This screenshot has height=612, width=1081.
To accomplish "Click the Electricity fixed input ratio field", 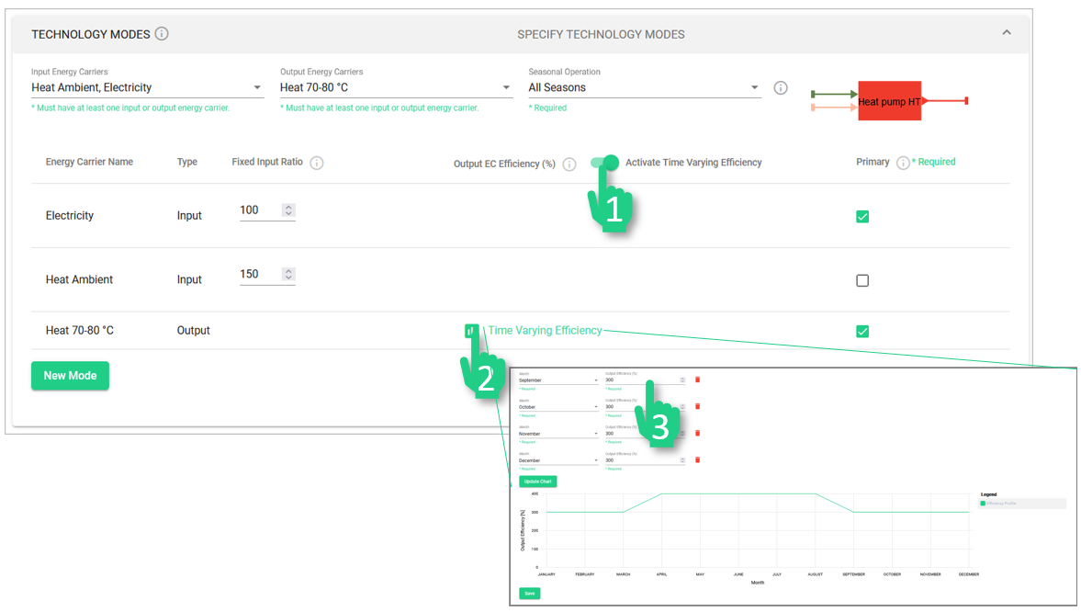I will (260, 210).
